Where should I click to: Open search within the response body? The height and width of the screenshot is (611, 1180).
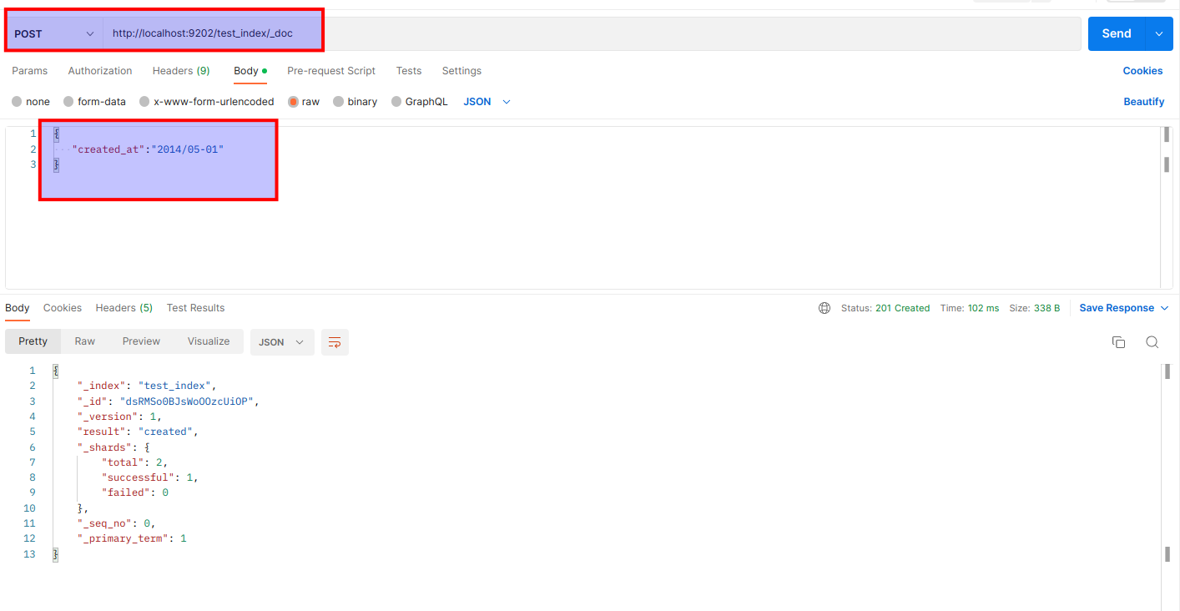click(x=1152, y=341)
